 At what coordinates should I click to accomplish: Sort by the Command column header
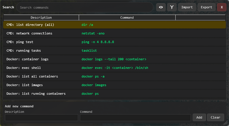(127, 18)
